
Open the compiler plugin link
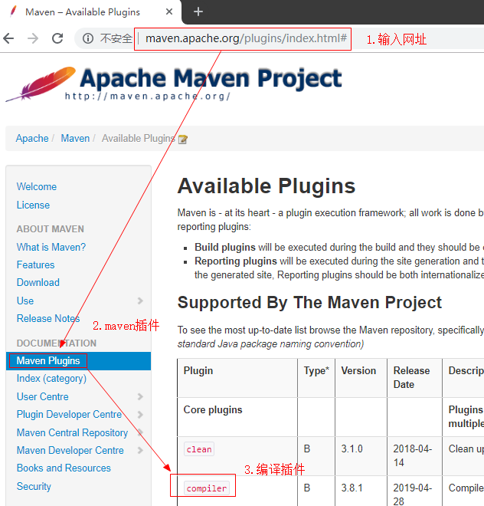pyautogui.click(x=207, y=488)
